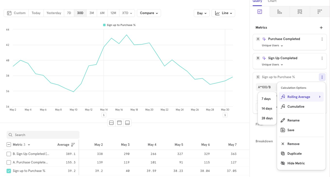Select 14 days rolling average option
Image resolution: width=330 pixels, height=177 pixels.
point(267,108)
